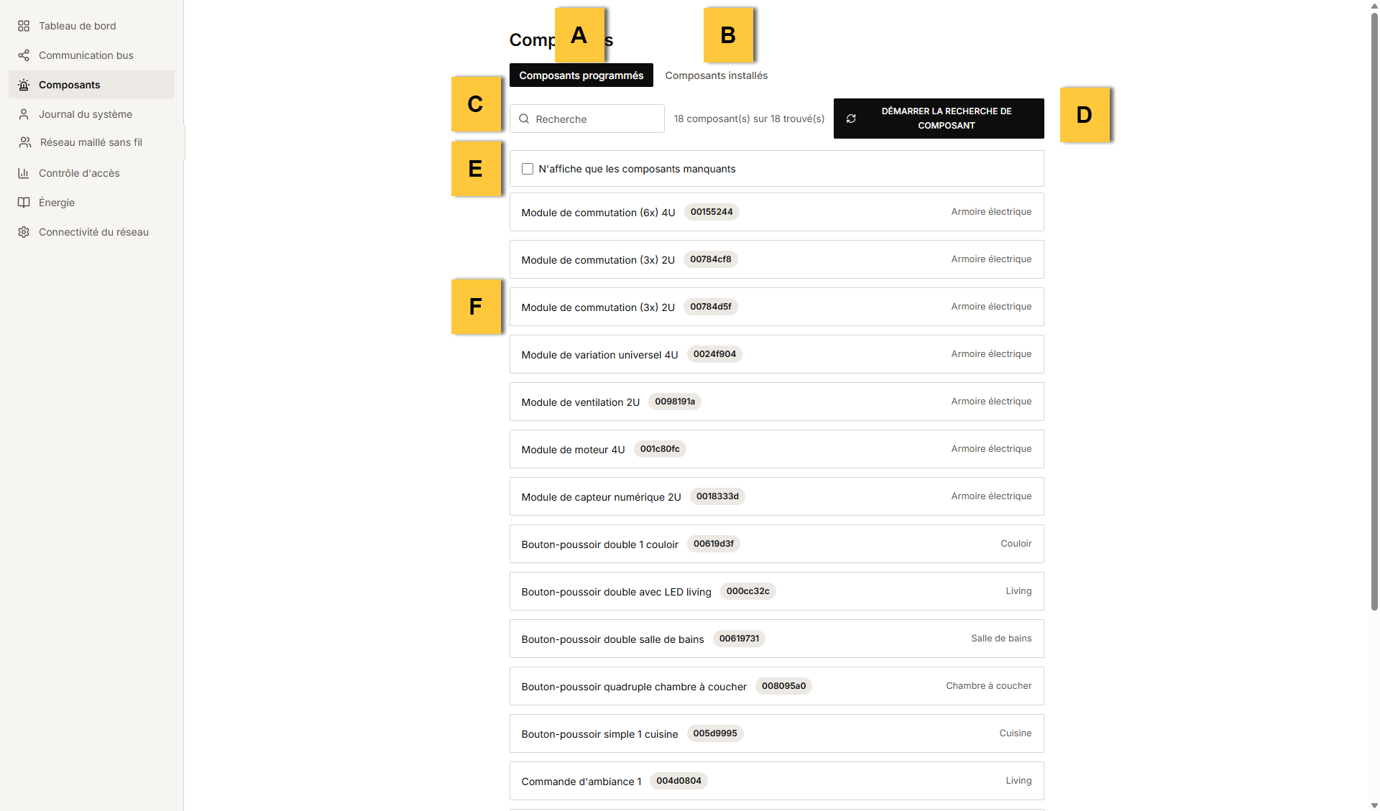This screenshot has width=1380, height=811.
Task: Open Module de moteur 4U row
Action: (777, 449)
